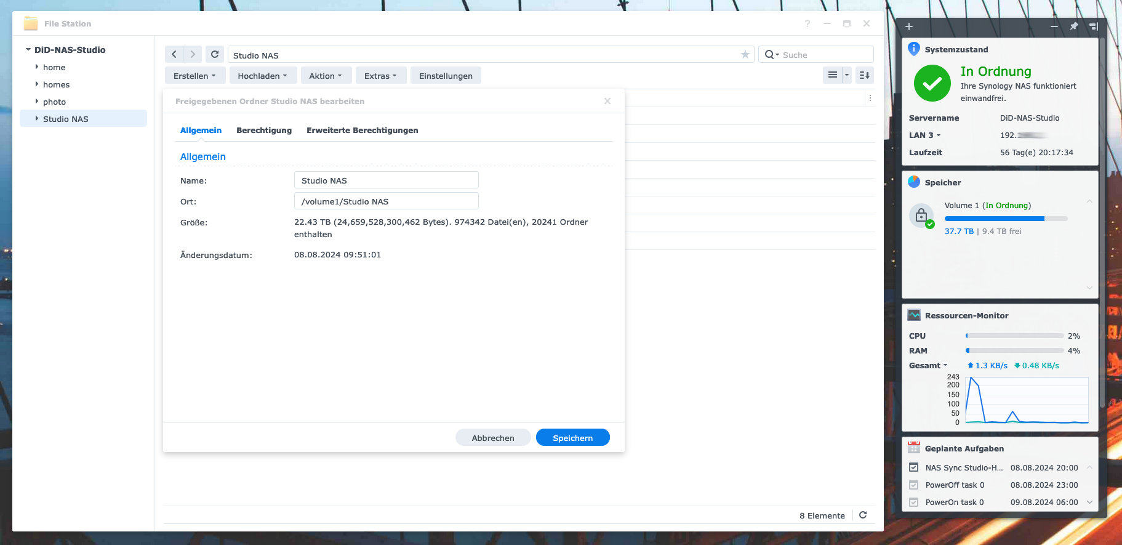1122x545 pixels.
Task: Click the Speichern button
Action: (573, 437)
